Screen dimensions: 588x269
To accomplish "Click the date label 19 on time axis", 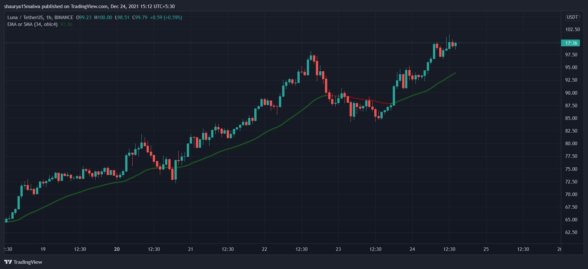I will [x=43, y=249].
